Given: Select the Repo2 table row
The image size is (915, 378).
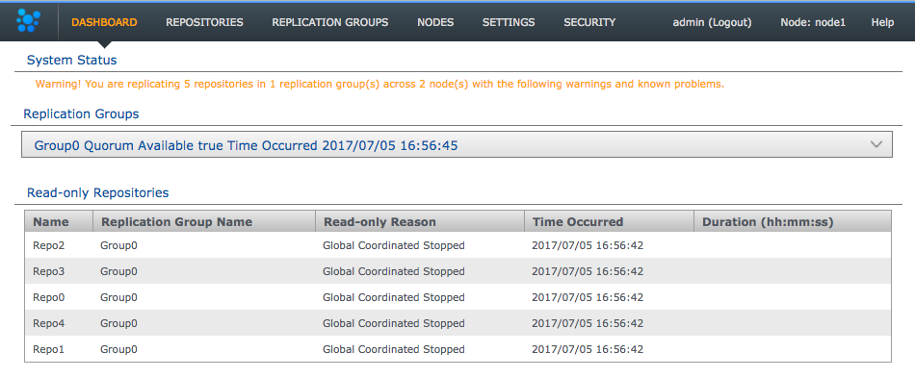Looking at the screenshot, I should coord(458,245).
